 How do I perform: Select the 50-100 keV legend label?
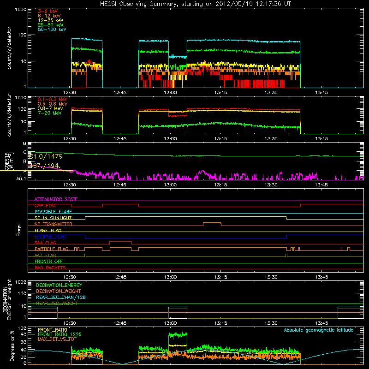(x=52, y=30)
